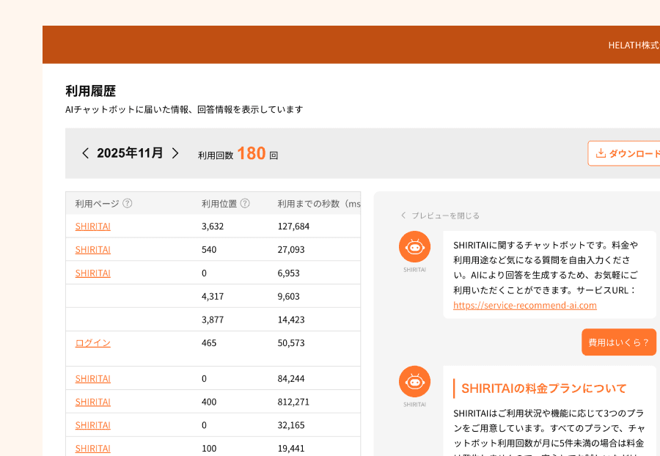This screenshot has width=660, height=456.
Task: Go to the next month with the right chevron
Action: point(175,153)
